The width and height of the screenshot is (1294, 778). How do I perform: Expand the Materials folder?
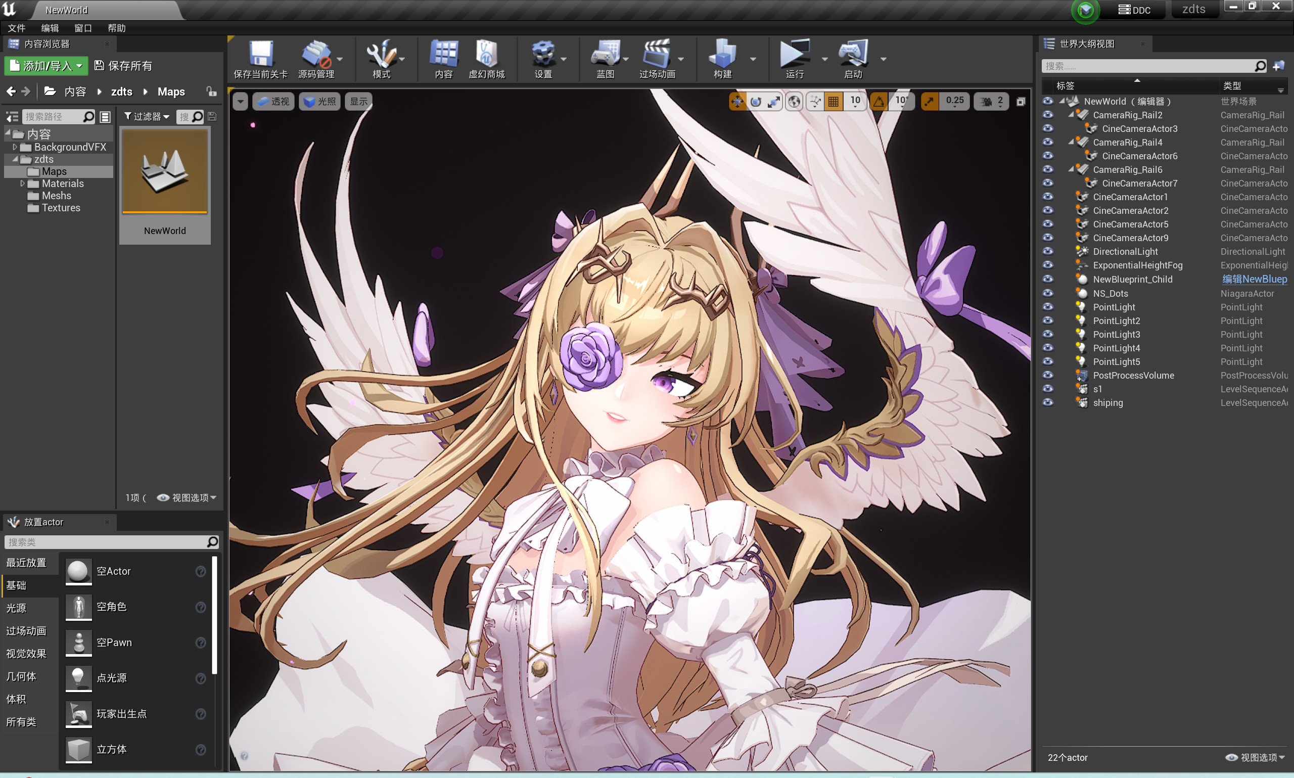tap(22, 184)
